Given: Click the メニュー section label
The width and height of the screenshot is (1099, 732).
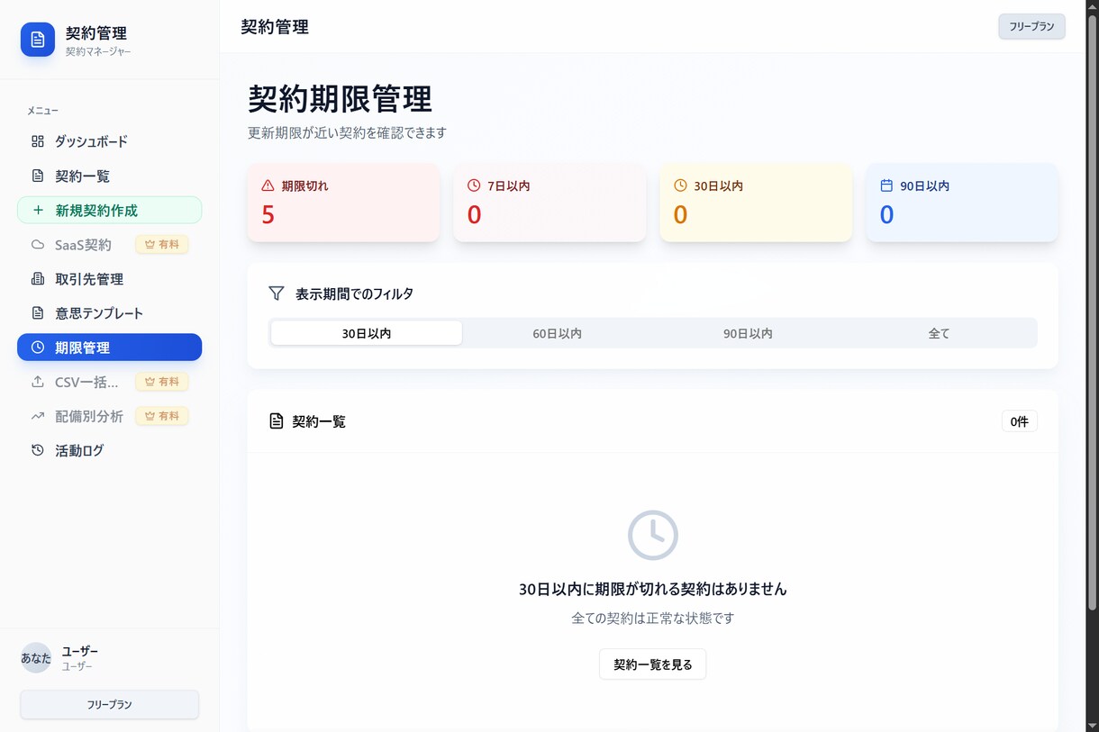Looking at the screenshot, I should pyautogui.click(x=42, y=111).
